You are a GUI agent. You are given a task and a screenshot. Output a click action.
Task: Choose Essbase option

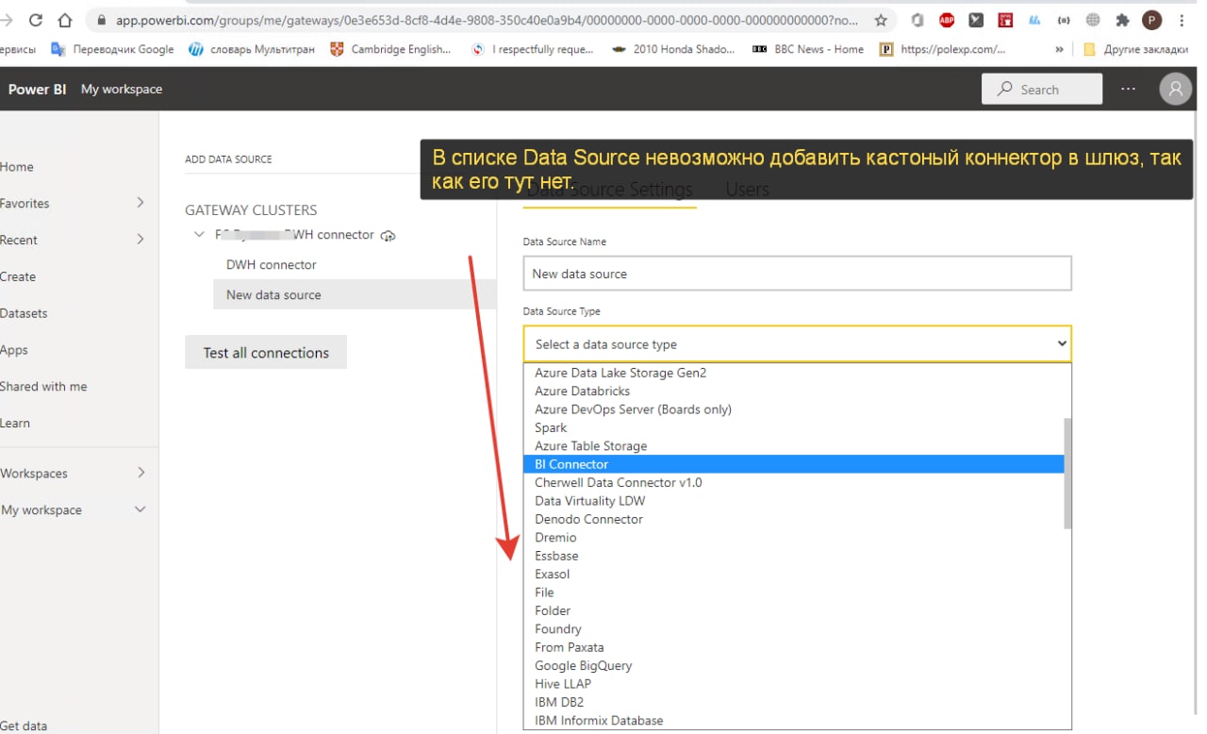pyautogui.click(x=793, y=556)
